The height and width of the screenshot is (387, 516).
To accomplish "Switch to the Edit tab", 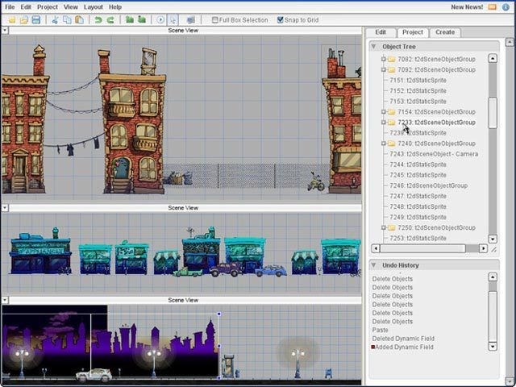I will 381,32.
